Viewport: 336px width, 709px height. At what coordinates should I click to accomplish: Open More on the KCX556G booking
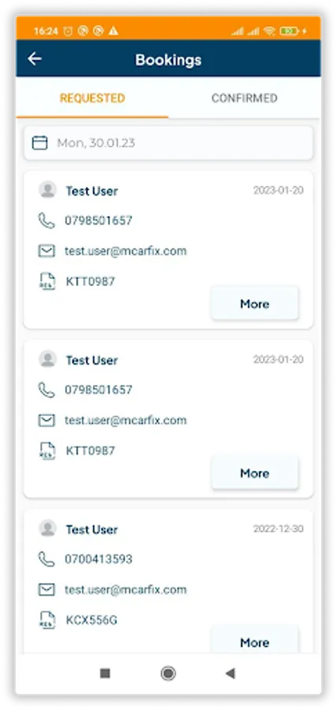click(x=255, y=640)
